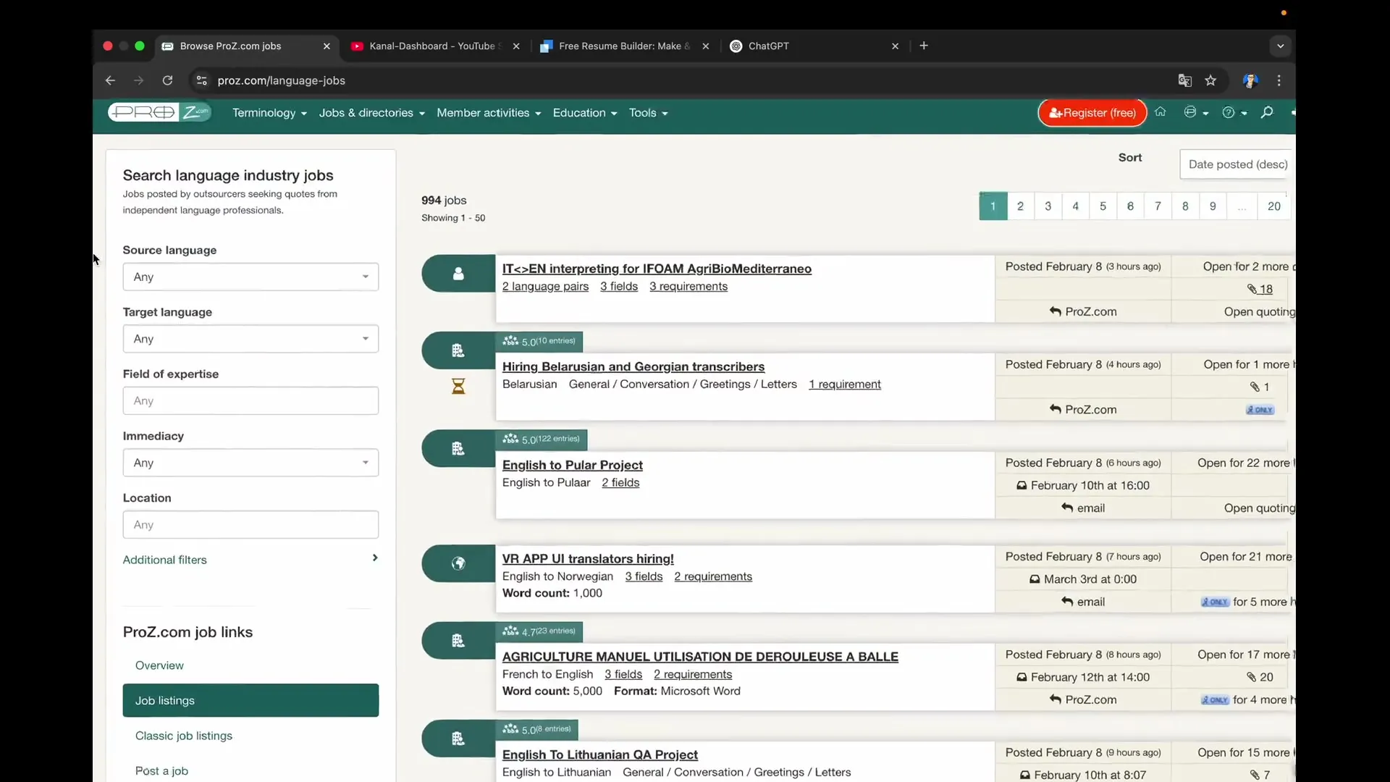
Task: Bookmark the page with the star icon
Action: click(x=1211, y=80)
